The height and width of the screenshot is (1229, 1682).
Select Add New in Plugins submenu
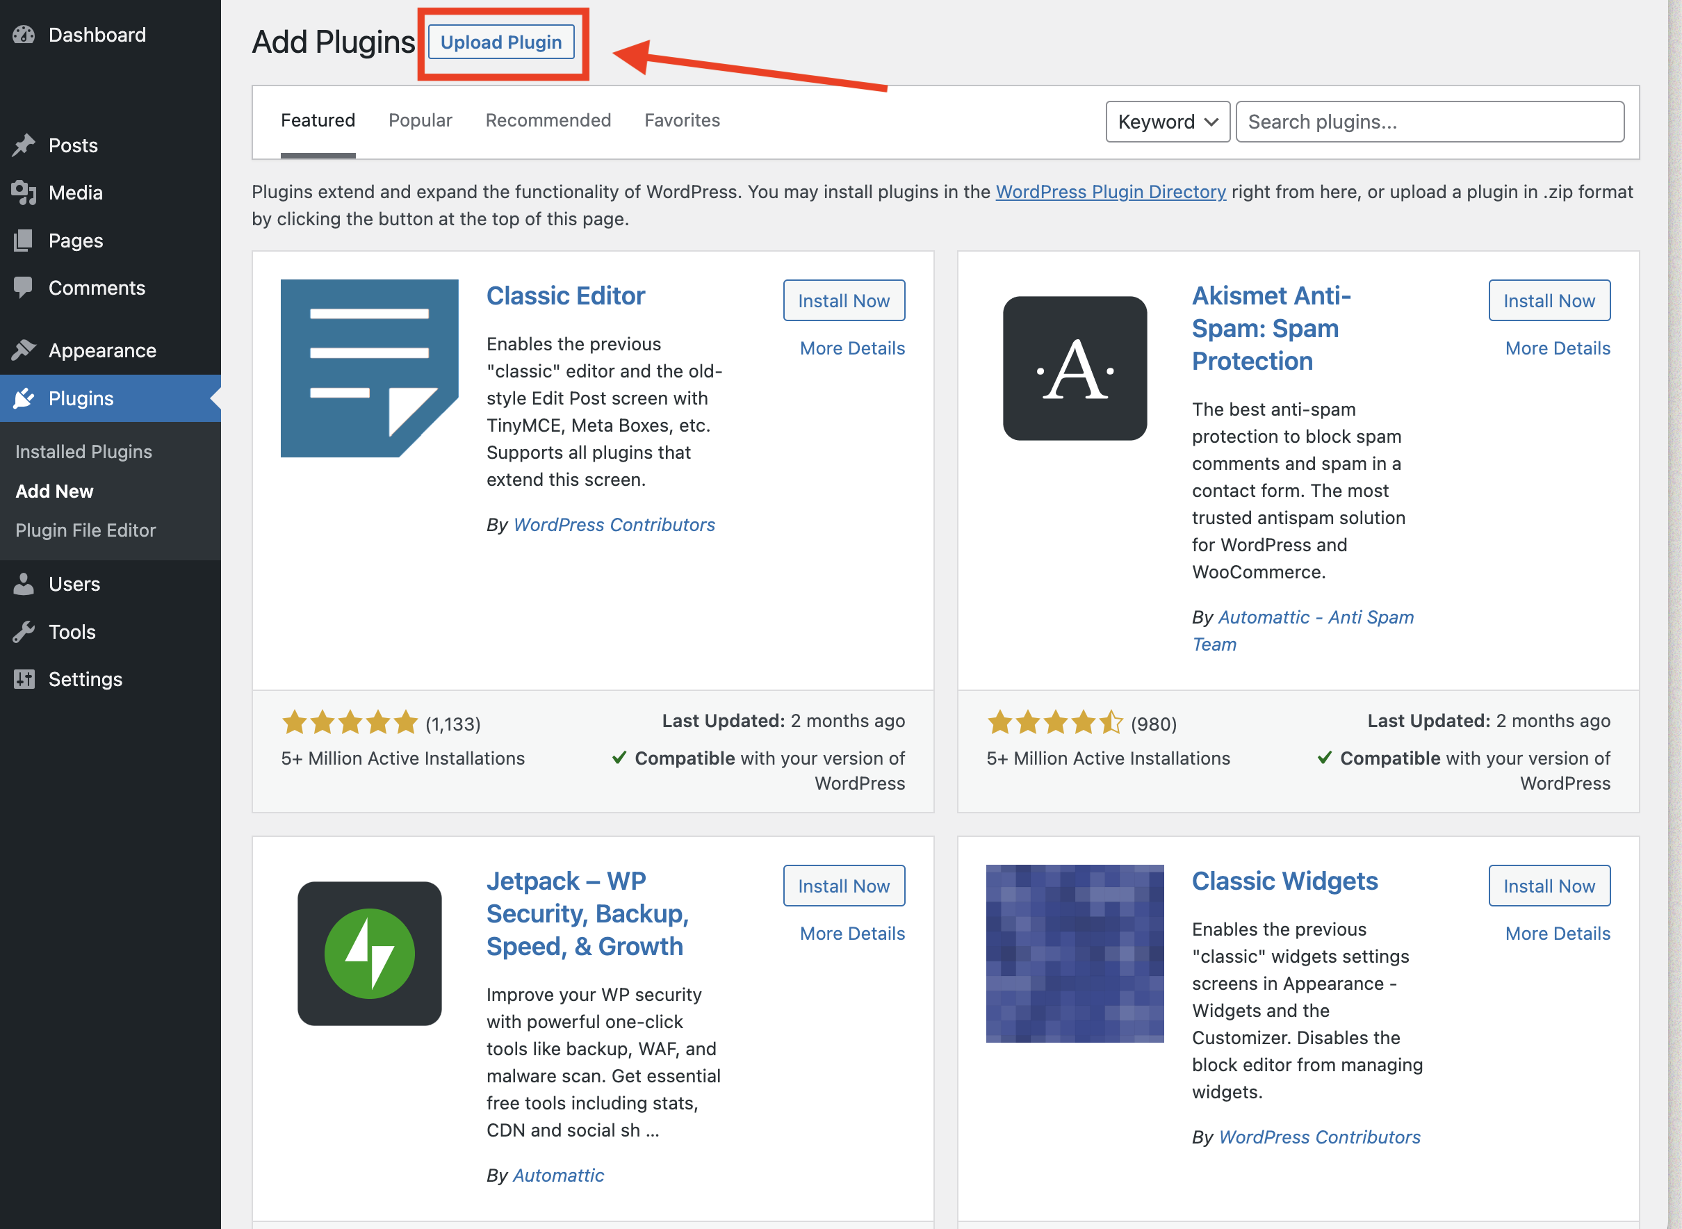54,491
